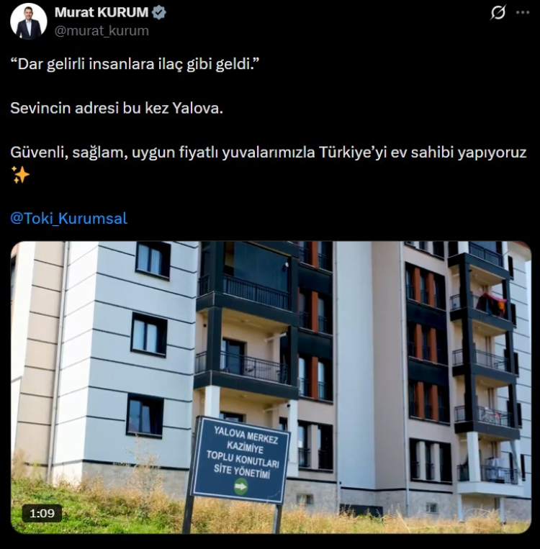540x549 pixels.
Task: Click "SİTE YÖNETİMİ" text on the sign
Action: [x=242, y=471]
